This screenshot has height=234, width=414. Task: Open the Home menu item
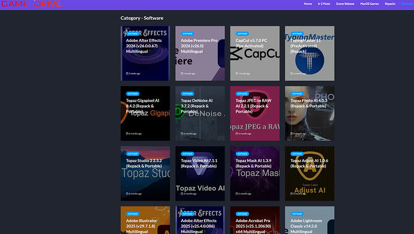click(x=308, y=4)
